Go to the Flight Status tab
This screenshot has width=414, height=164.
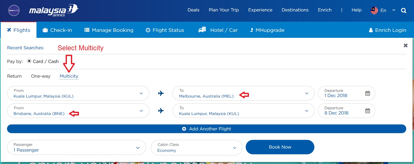tap(165, 30)
